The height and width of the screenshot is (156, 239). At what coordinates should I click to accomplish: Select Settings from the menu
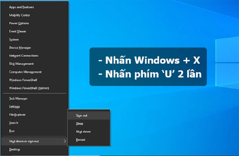coord(35,106)
